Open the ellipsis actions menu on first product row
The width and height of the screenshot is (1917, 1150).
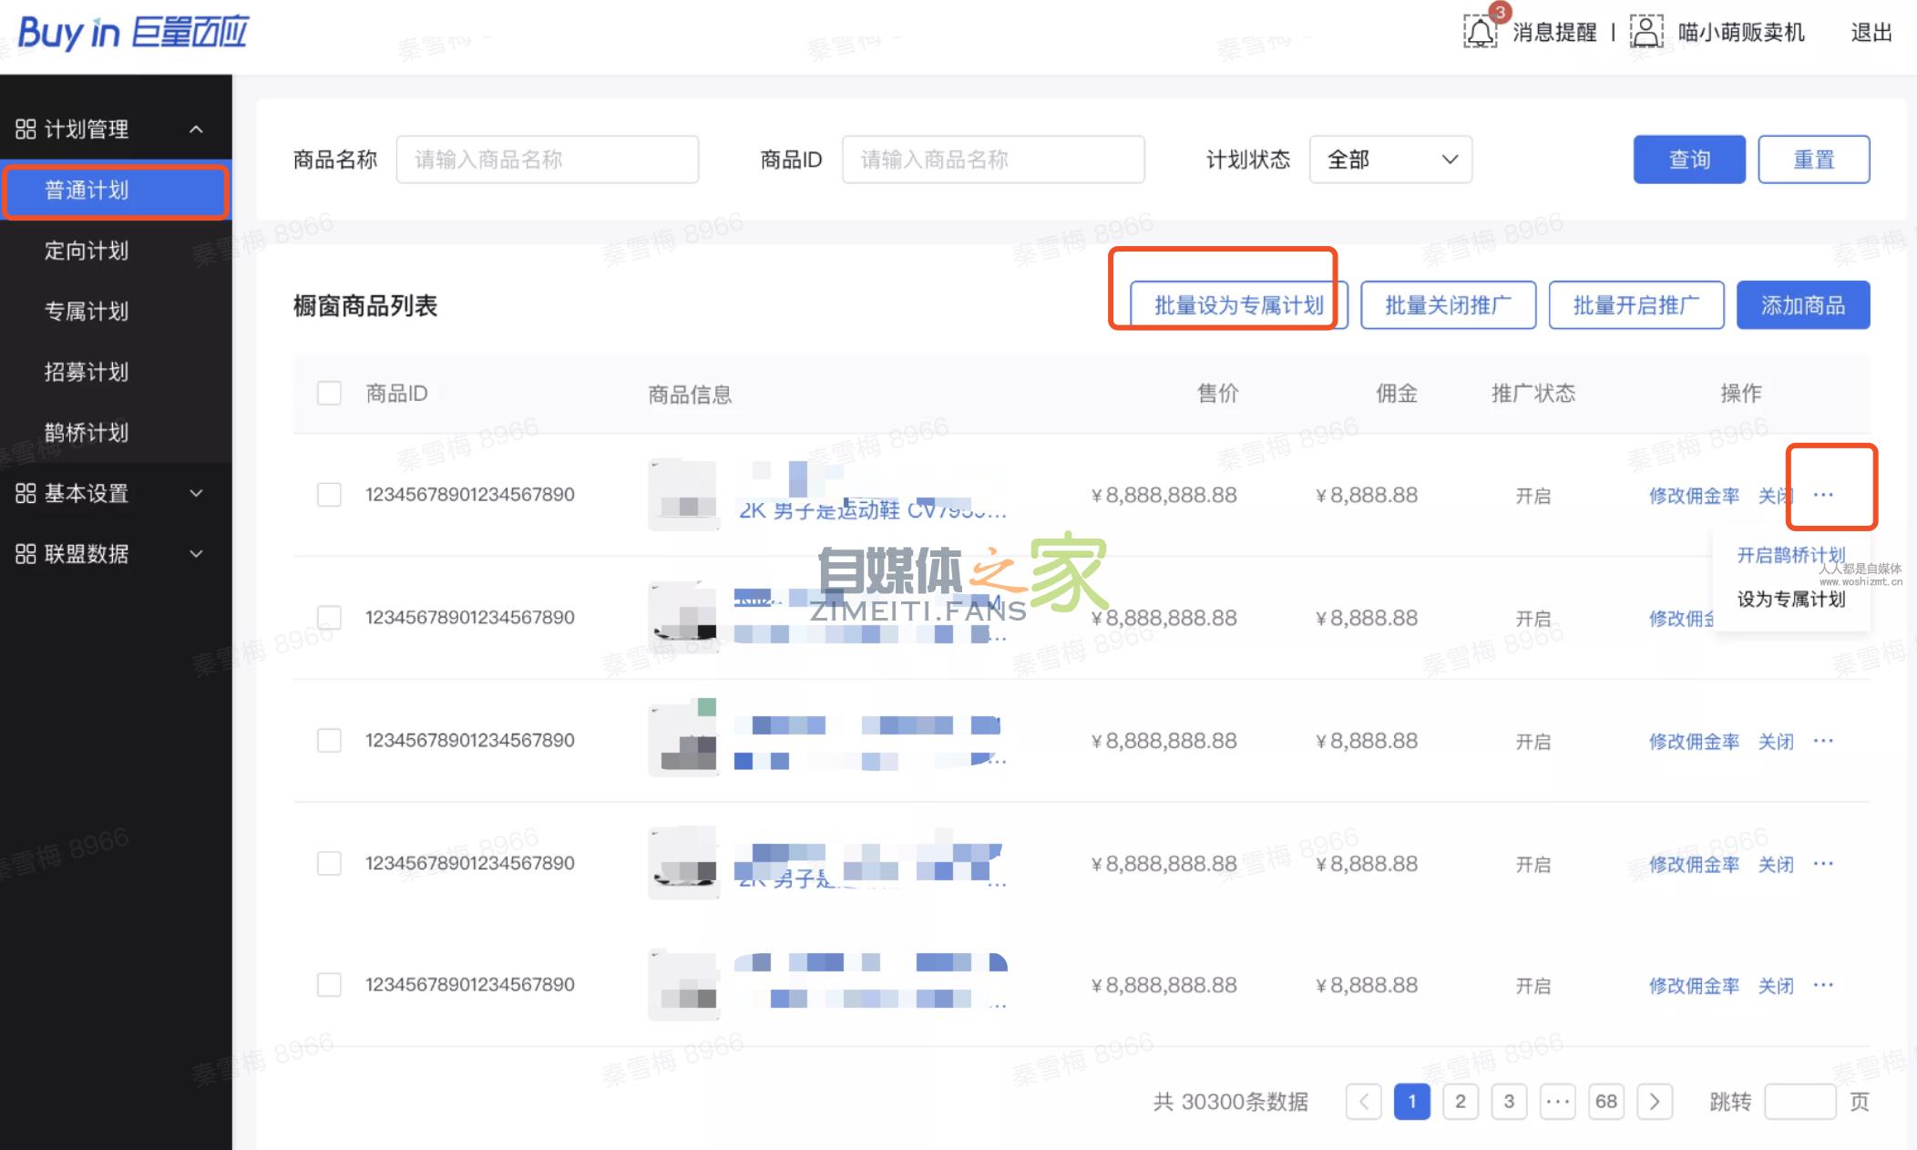1825,495
